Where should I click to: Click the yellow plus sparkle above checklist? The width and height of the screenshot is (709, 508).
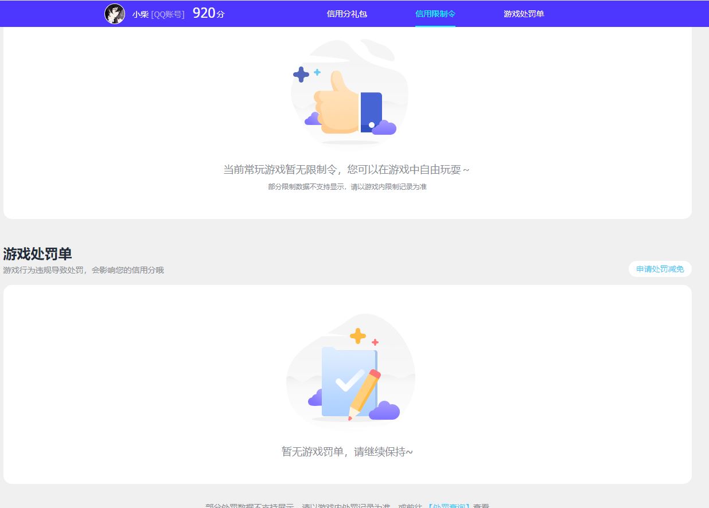(x=358, y=336)
